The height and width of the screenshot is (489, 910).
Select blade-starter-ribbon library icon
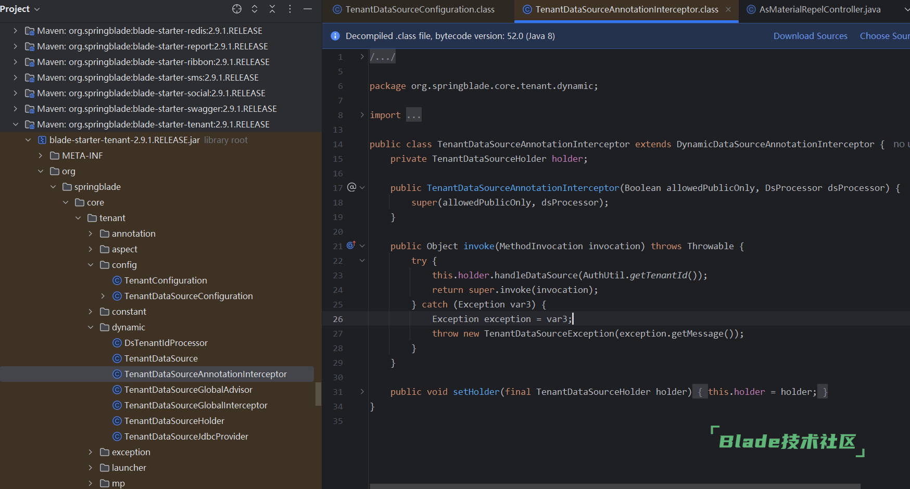click(30, 62)
